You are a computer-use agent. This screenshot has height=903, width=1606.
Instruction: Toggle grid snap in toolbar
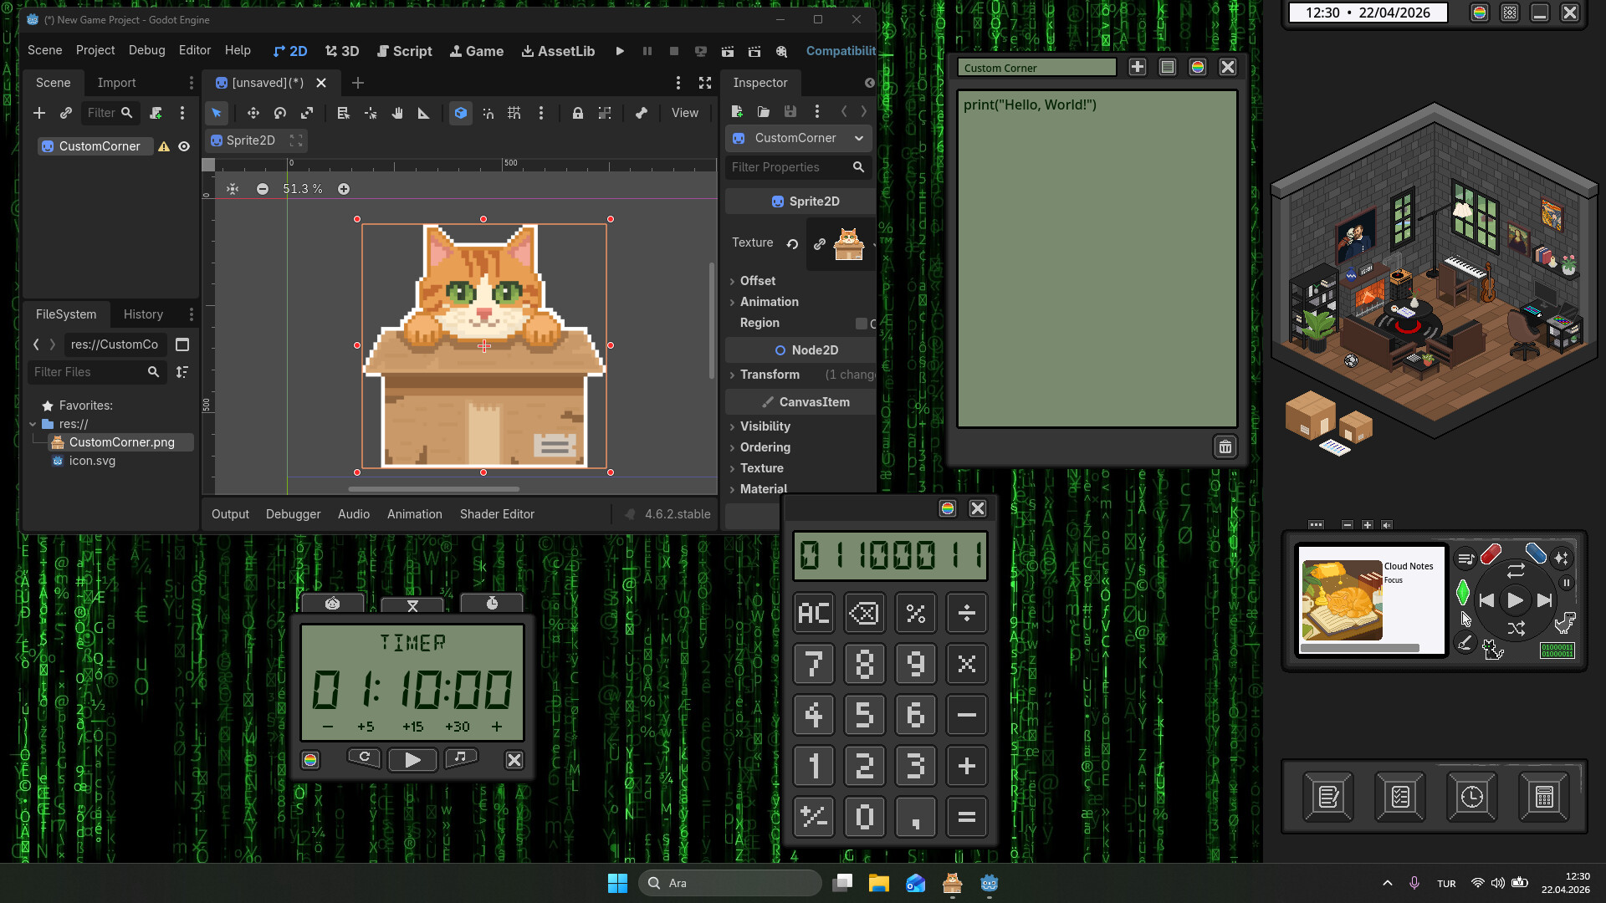[514, 113]
